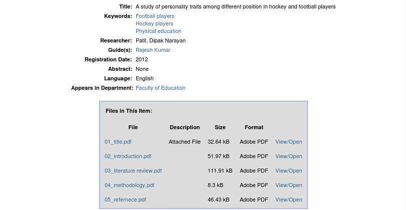Open the 05_refernece.pdf file link
This screenshot has height=210, width=406.
tap(125, 200)
